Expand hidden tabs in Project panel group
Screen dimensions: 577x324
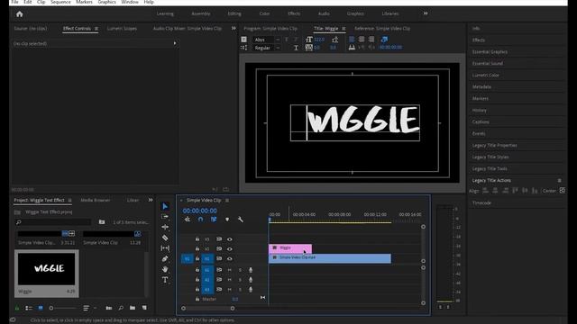click(151, 200)
